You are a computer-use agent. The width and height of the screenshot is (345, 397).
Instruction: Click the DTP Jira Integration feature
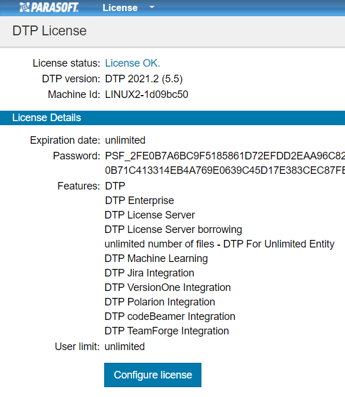(149, 273)
